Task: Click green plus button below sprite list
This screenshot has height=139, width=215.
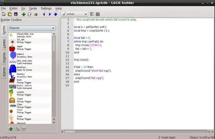Action: tap(11, 129)
